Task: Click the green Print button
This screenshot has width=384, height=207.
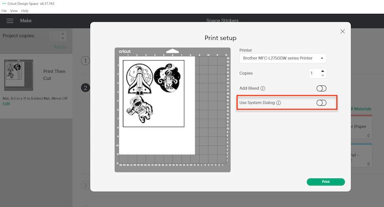Action: point(326,182)
